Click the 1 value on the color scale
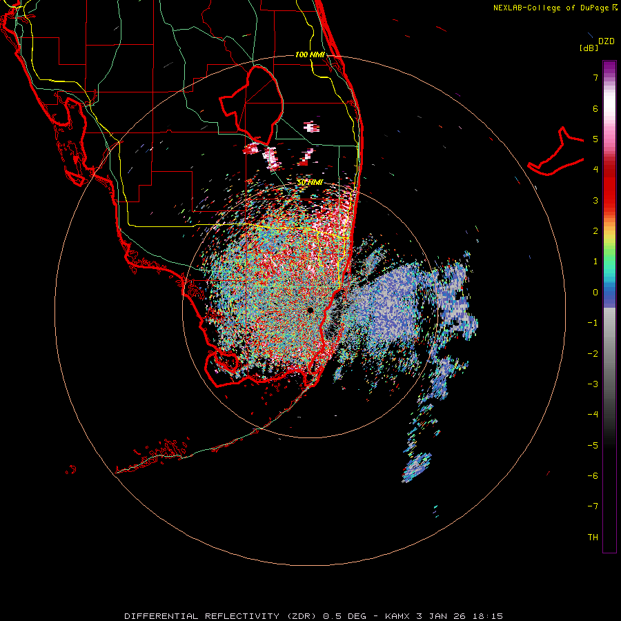 595,262
